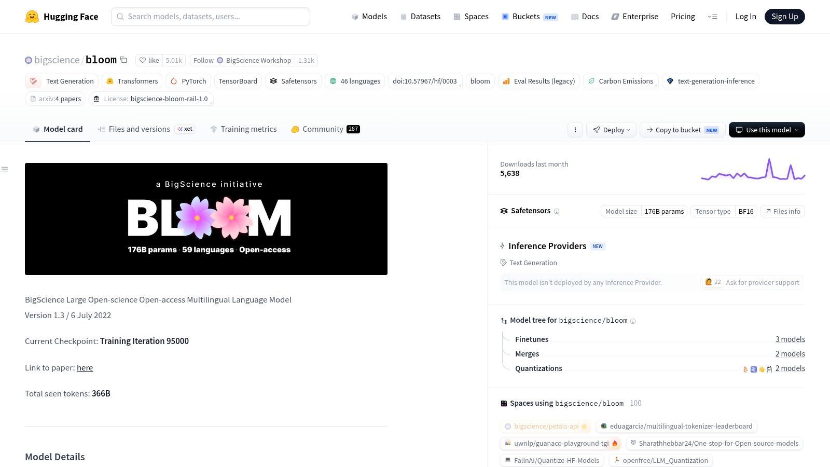Click the magnifier icon in search box
This screenshot has height=467, width=830.
point(120,17)
